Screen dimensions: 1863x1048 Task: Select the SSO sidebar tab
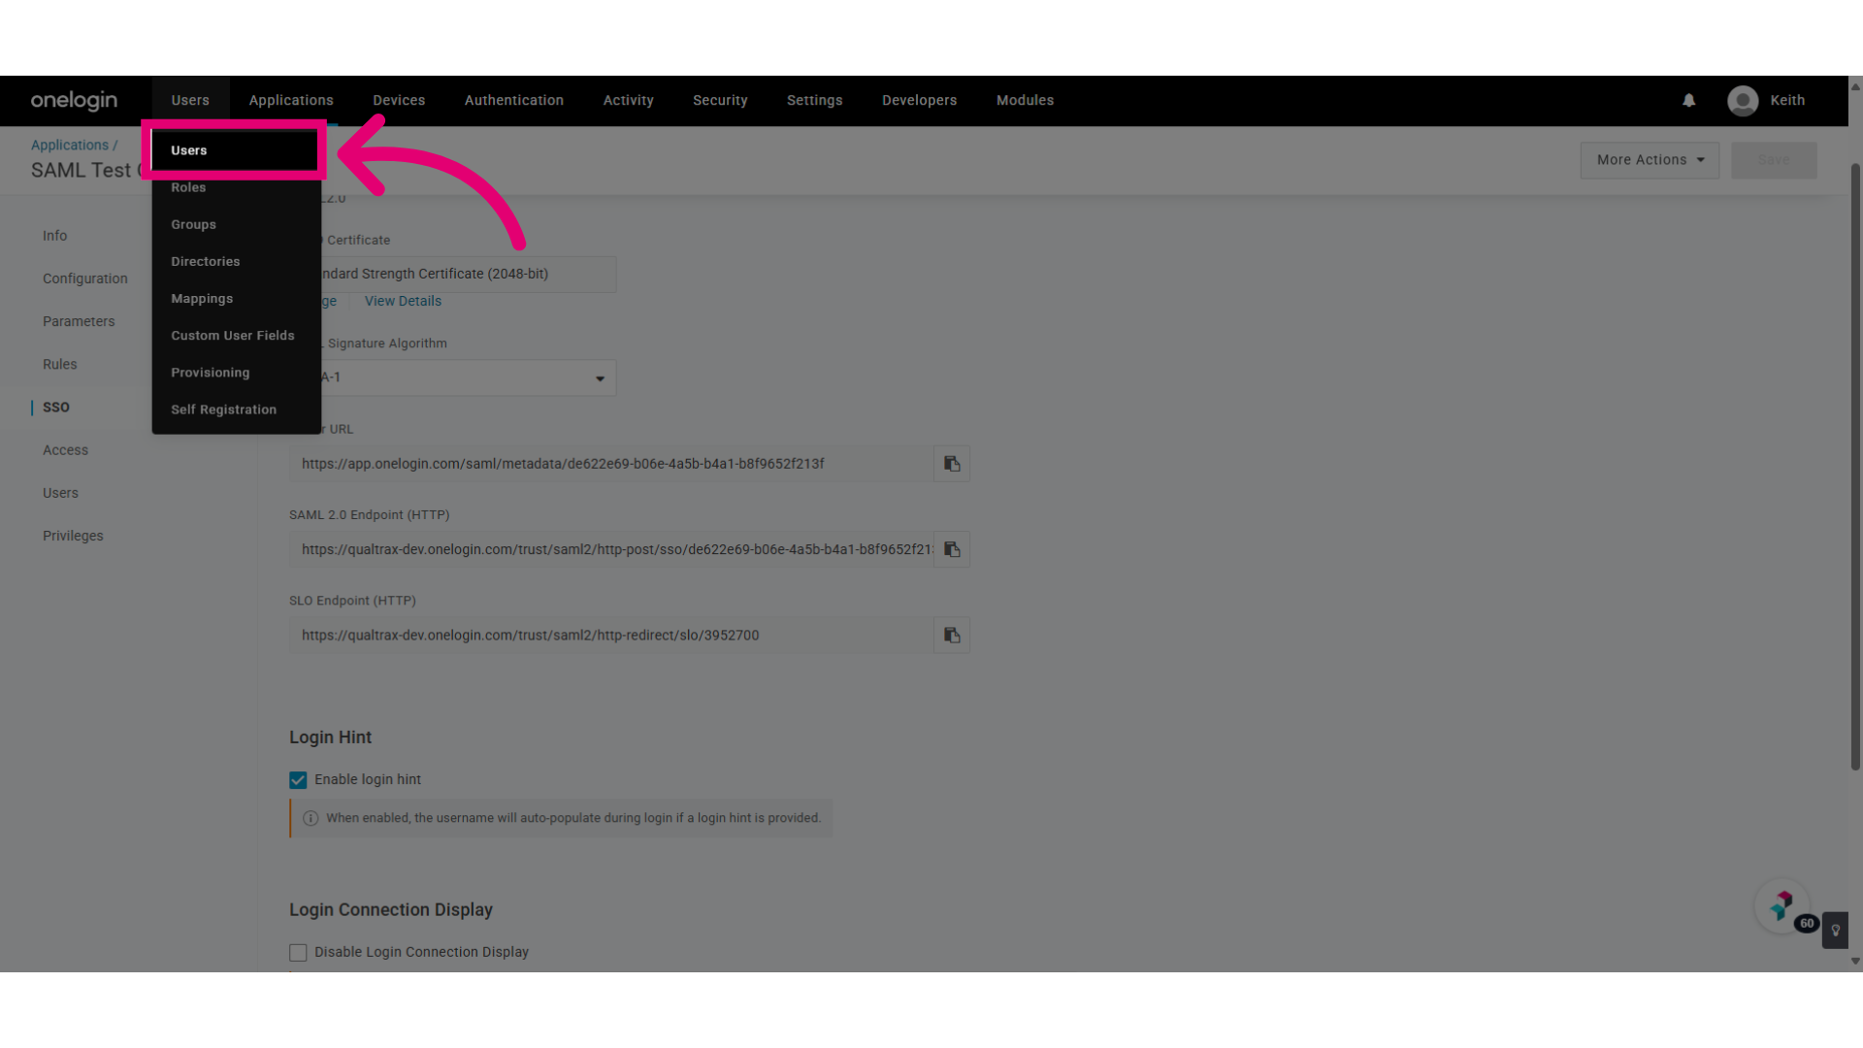tap(56, 408)
